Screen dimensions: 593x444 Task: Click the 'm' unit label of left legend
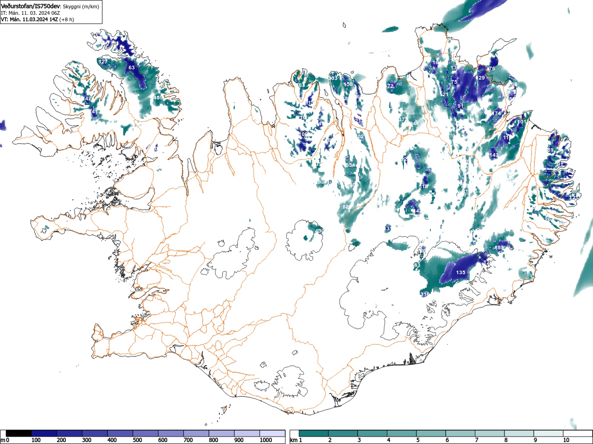tap(3, 440)
